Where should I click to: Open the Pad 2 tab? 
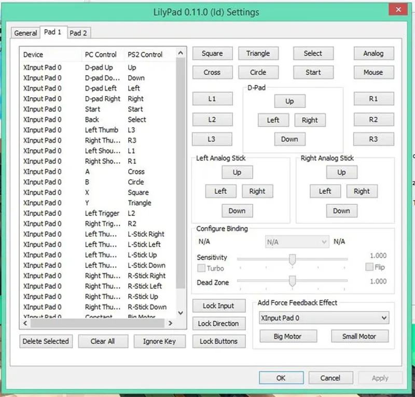(78, 33)
